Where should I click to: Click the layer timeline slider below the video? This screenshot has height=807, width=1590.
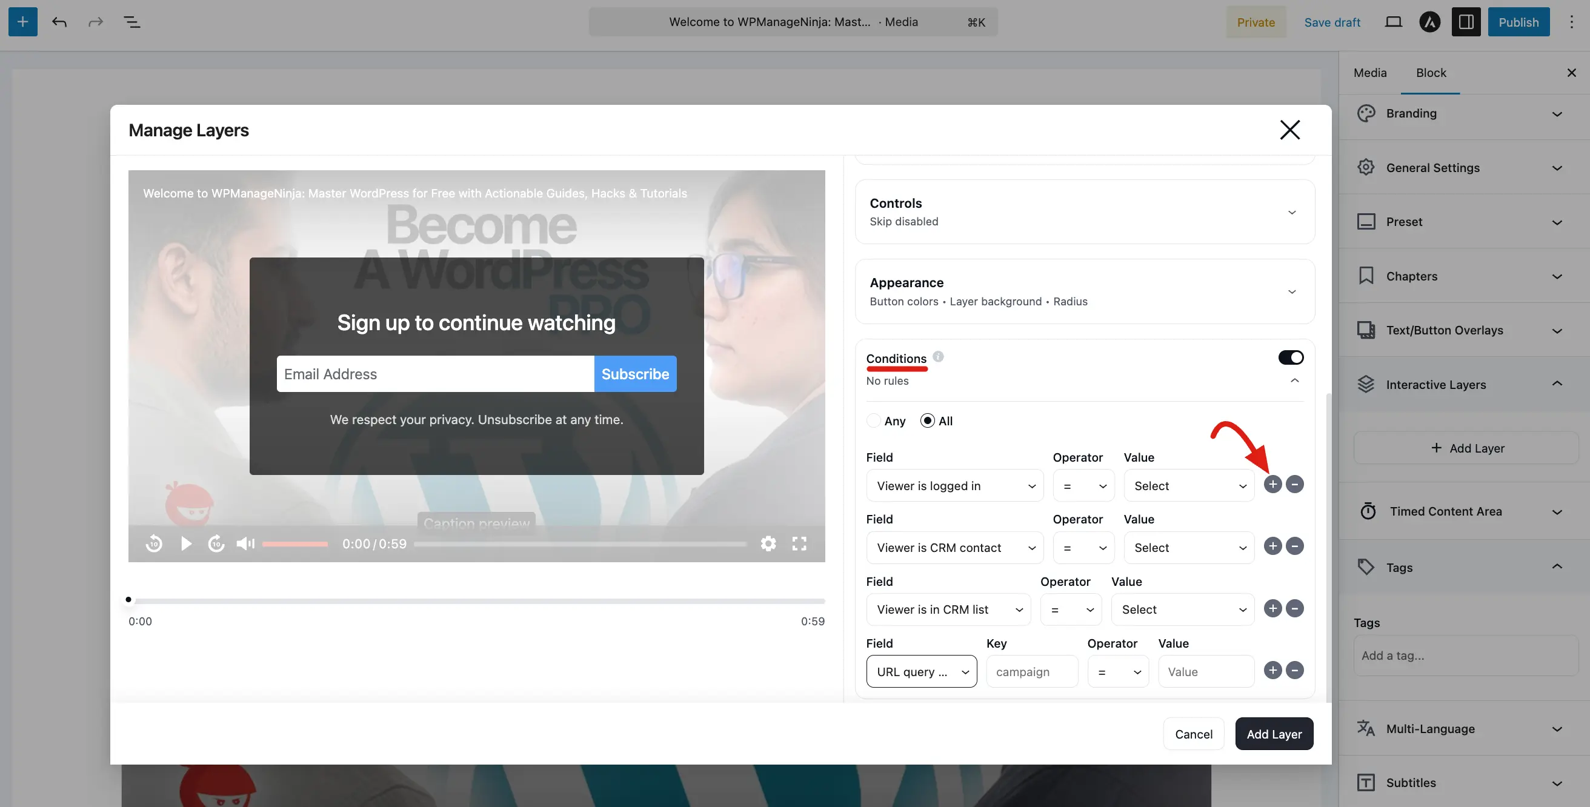point(476,600)
